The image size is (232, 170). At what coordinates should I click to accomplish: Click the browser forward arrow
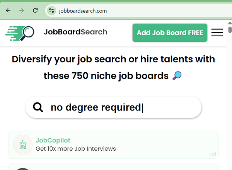click(22, 11)
